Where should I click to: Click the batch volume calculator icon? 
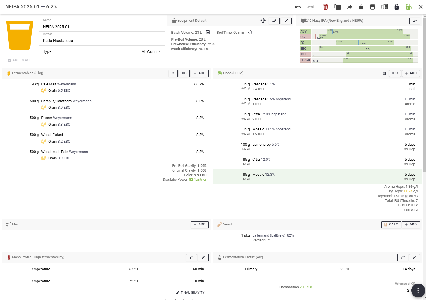(x=208, y=33)
